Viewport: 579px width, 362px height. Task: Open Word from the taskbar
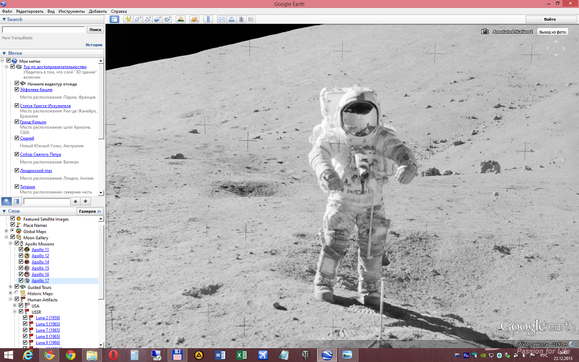220,355
